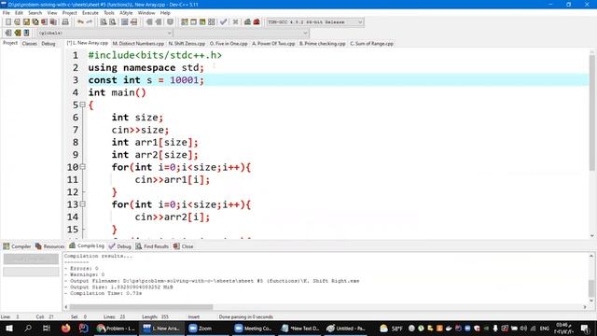Open Firefox from the taskbar
Image resolution: width=597 pixels, height=336 pixels.
(65, 328)
